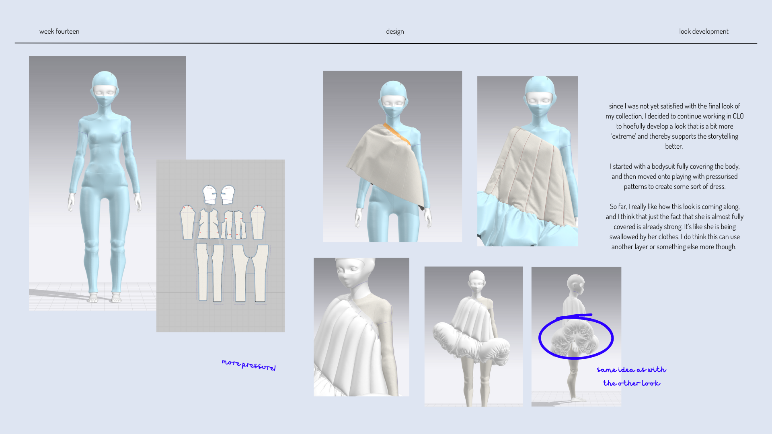772x434 pixels.
Task: Click the 'more pressure!' handwritten note
Action: coord(249,365)
